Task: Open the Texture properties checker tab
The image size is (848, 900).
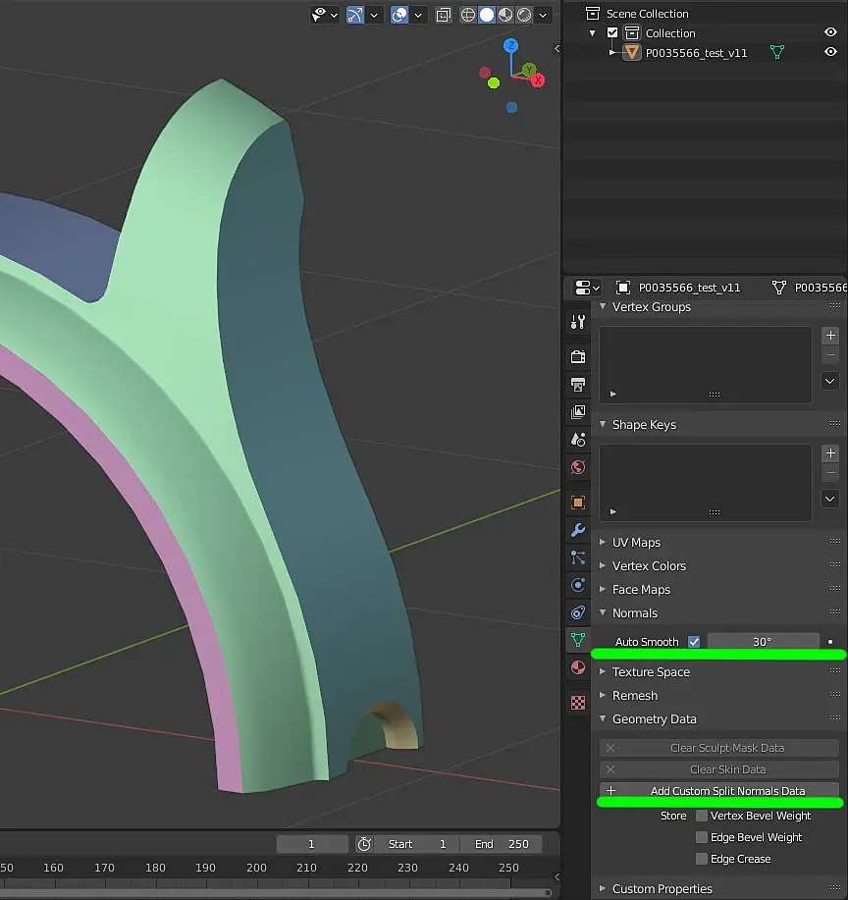Action: pos(578,703)
